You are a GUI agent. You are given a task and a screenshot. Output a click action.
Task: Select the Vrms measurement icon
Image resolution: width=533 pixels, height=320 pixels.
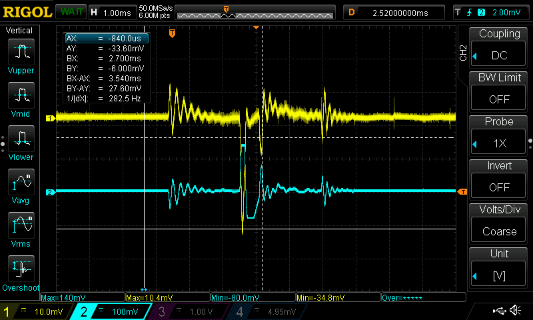pyautogui.click(x=21, y=225)
